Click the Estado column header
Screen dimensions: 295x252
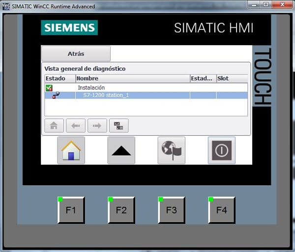click(x=60, y=78)
